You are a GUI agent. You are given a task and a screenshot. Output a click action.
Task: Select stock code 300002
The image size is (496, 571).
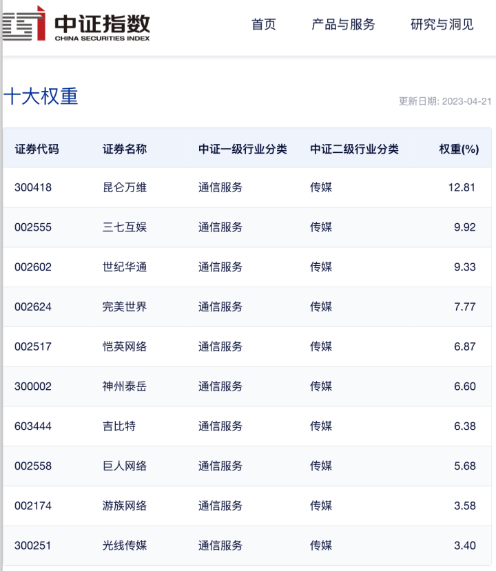tap(33, 386)
